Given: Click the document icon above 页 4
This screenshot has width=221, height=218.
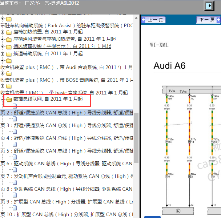Looking at the screenshot, I should 15,132.
